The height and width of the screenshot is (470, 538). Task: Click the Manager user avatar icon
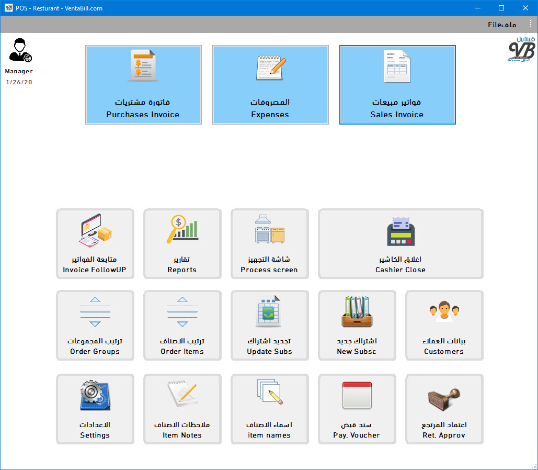click(x=20, y=50)
